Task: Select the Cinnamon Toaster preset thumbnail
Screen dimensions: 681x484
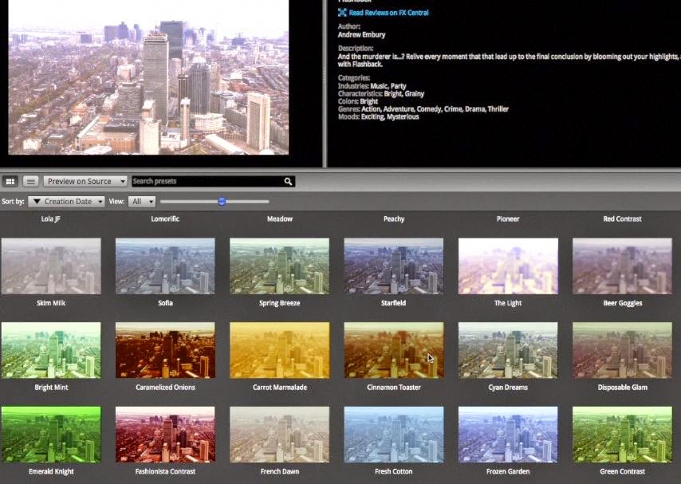Action: point(394,350)
